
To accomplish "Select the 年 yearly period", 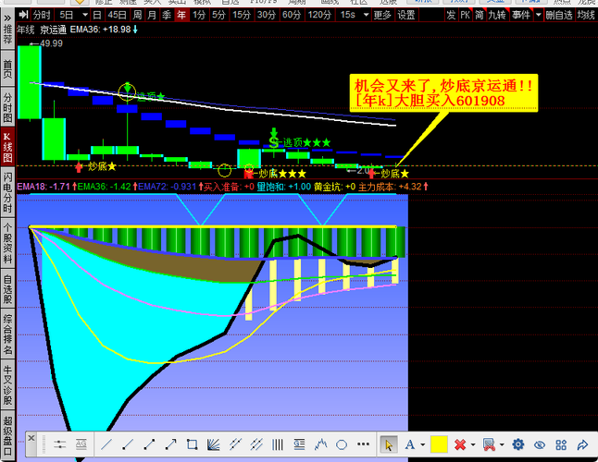I will tap(181, 15).
